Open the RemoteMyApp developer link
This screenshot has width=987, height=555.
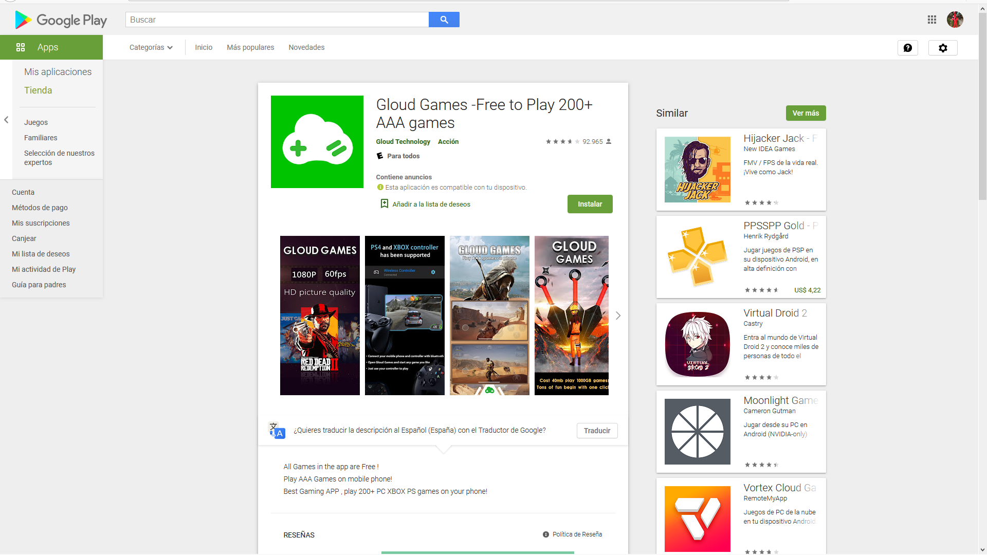click(x=765, y=498)
